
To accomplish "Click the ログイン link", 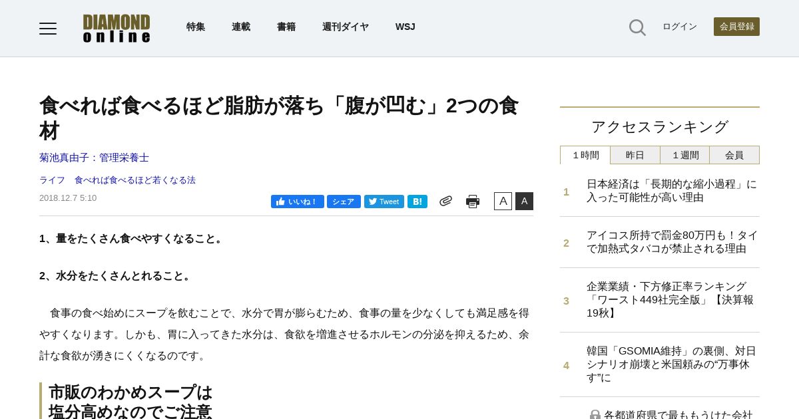I will (x=680, y=27).
